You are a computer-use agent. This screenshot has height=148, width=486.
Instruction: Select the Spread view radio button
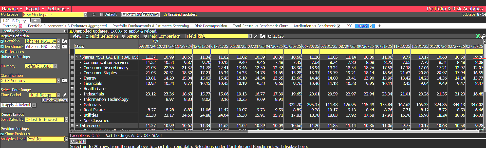pos(124,36)
